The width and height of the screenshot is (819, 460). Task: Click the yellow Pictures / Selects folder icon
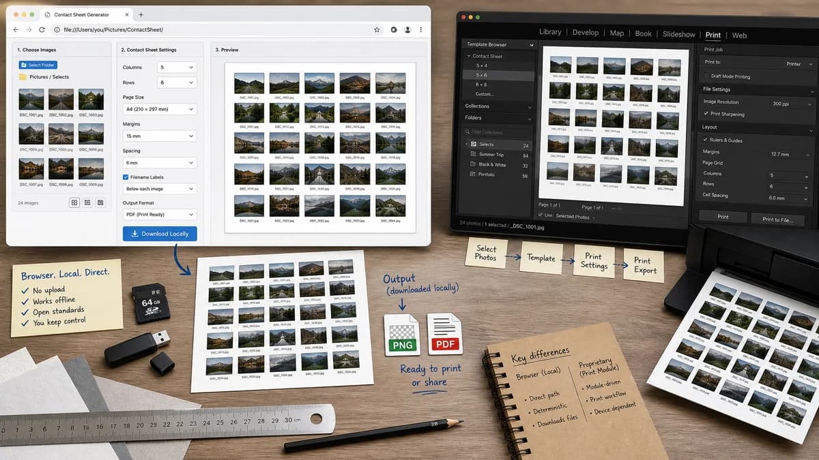23,77
